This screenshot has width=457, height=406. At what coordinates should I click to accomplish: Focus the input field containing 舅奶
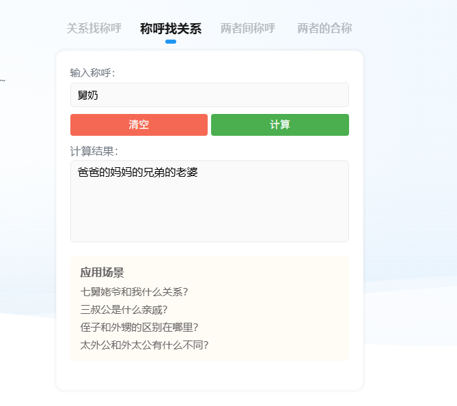click(209, 95)
